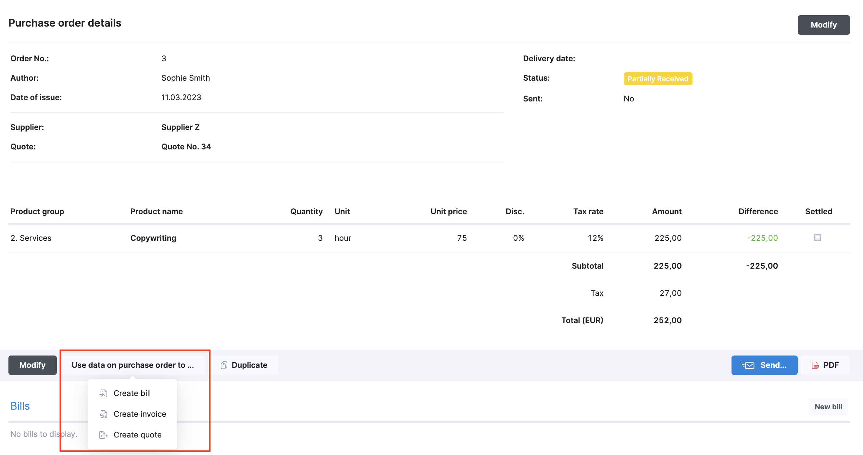Click the red PDF file icon
The height and width of the screenshot is (455, 863).
815,365
